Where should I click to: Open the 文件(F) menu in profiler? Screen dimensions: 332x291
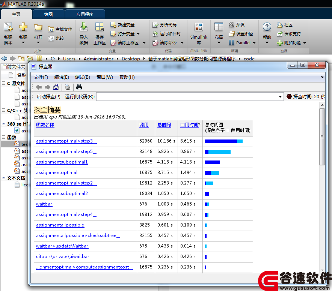41,77
